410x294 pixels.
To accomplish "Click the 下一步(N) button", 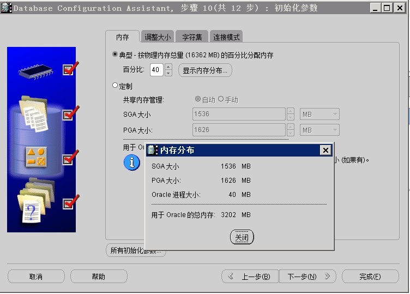I will tap(306, 277).
